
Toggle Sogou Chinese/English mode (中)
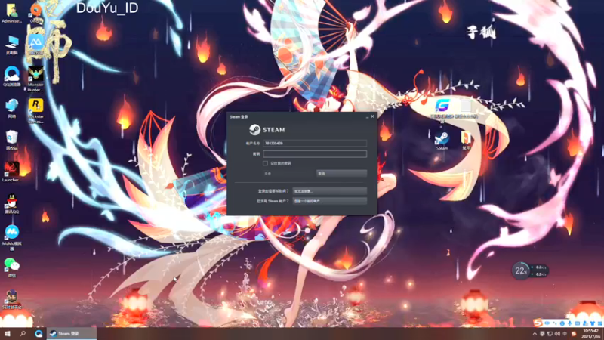pyautogui.click(x=547, y=323)
